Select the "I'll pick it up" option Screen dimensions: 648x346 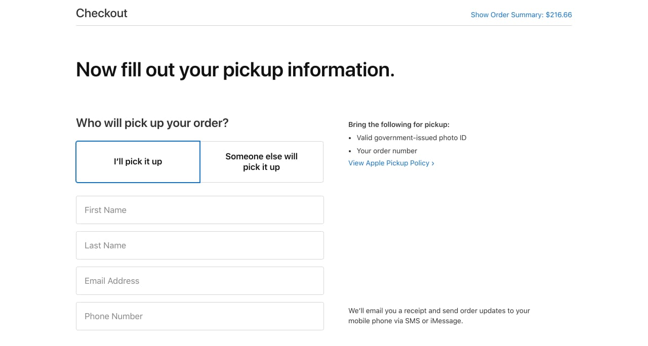pyautogui.click(x=138, y=162)
